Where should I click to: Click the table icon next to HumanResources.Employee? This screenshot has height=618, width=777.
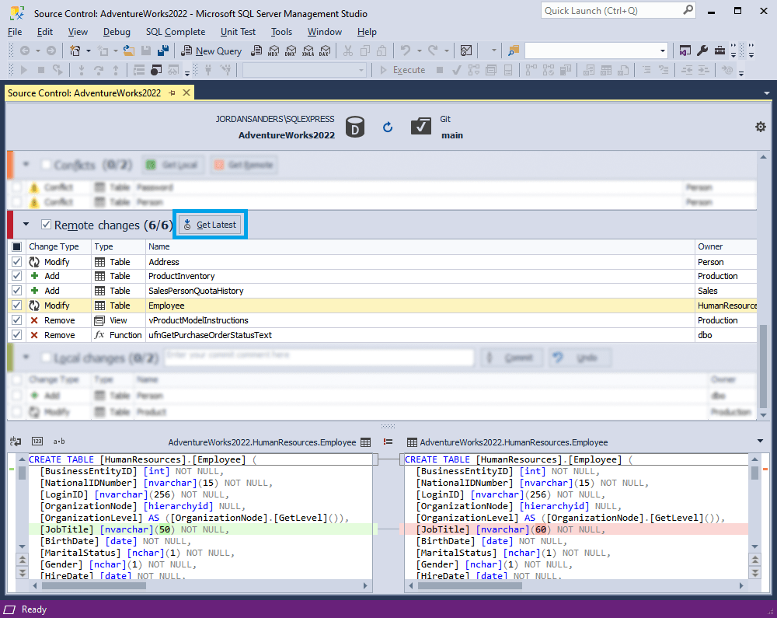(x=365, y=442)
